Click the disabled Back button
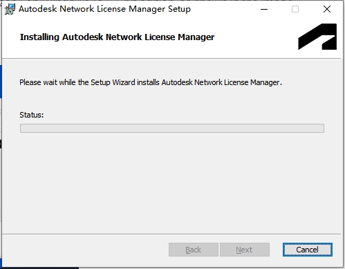 pos(194,250)
